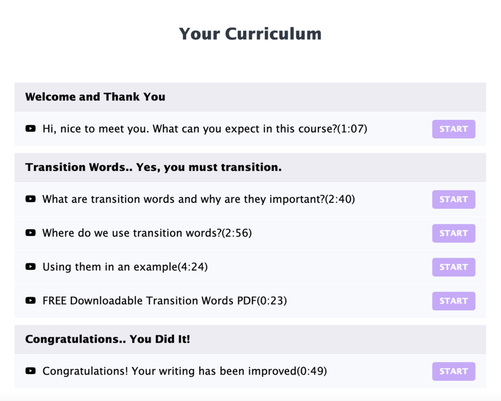This screenshot has width=501, height=401.
Task: Open lesson title 'Hi, nice to meet you. What can you expect'
Action: [x=204, y=129]
